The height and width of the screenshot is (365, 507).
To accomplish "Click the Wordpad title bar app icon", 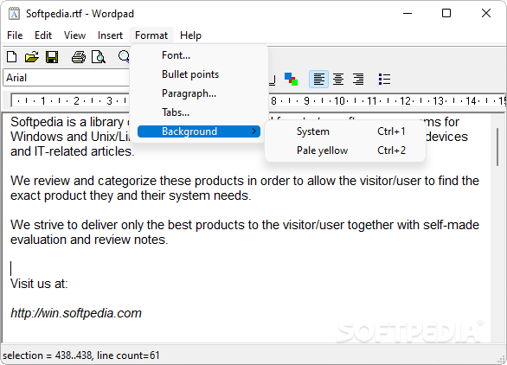I will (x=14, y=14).
